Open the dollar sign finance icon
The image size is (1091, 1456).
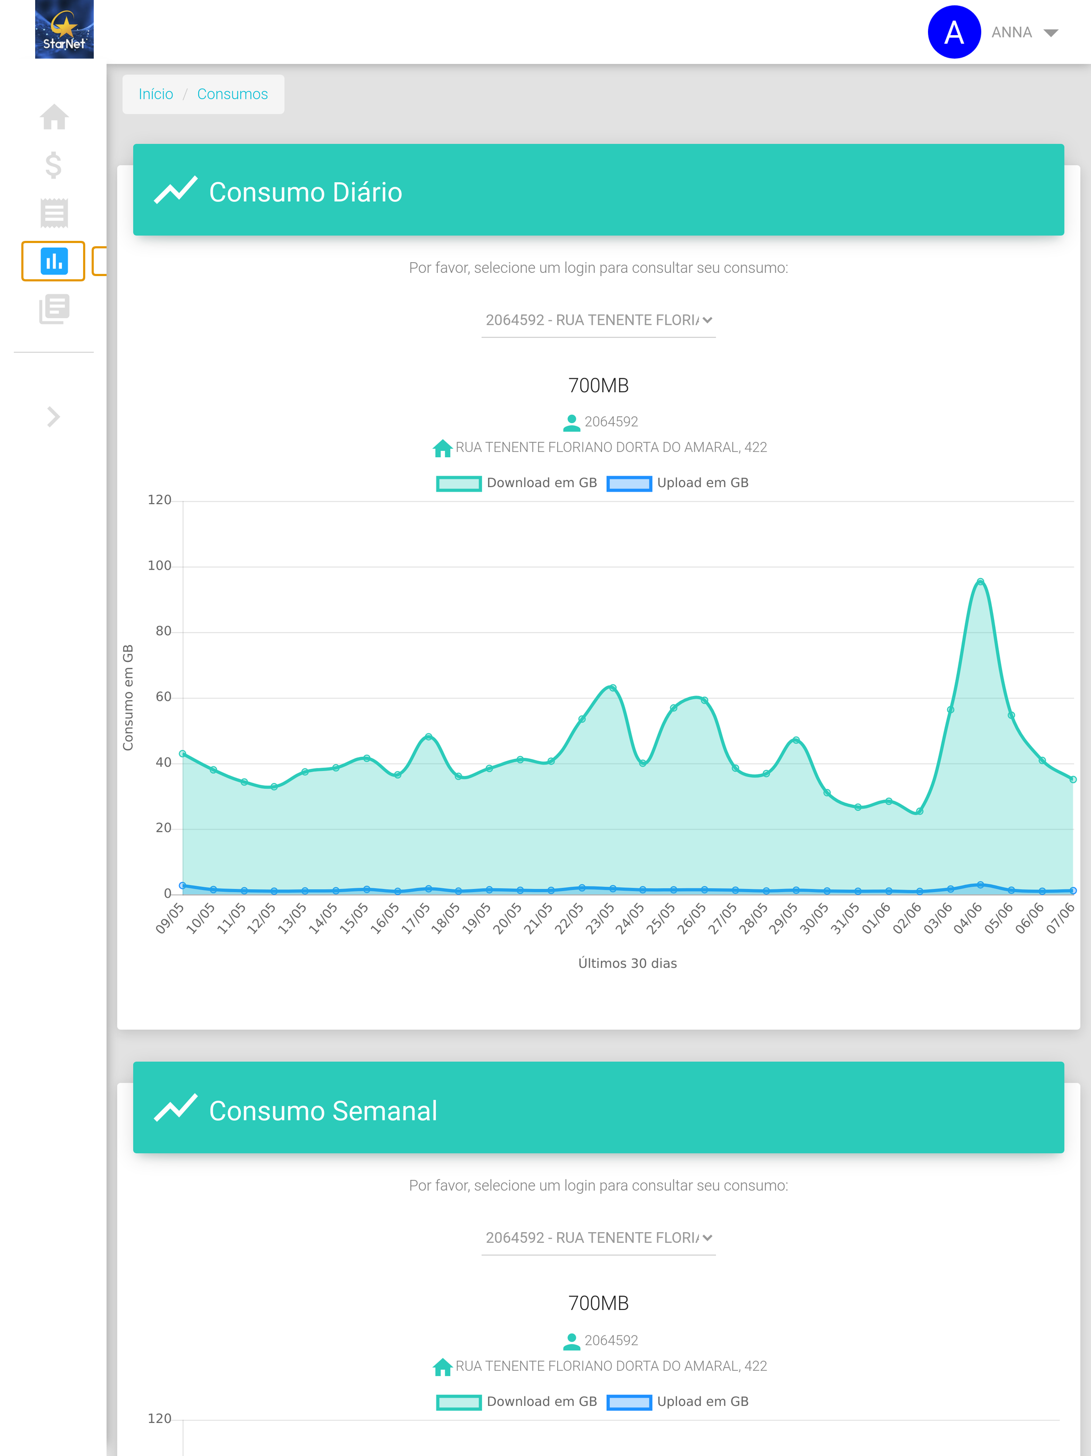pyautogui.click(x=54, y=165)
